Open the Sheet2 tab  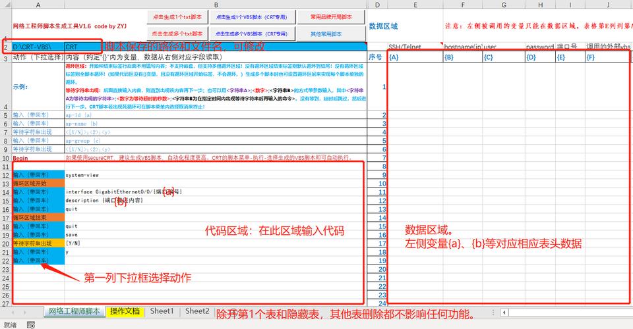(x=197, y=311)
